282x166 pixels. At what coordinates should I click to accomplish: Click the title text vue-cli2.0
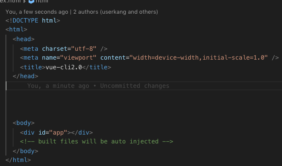(64, 67)
